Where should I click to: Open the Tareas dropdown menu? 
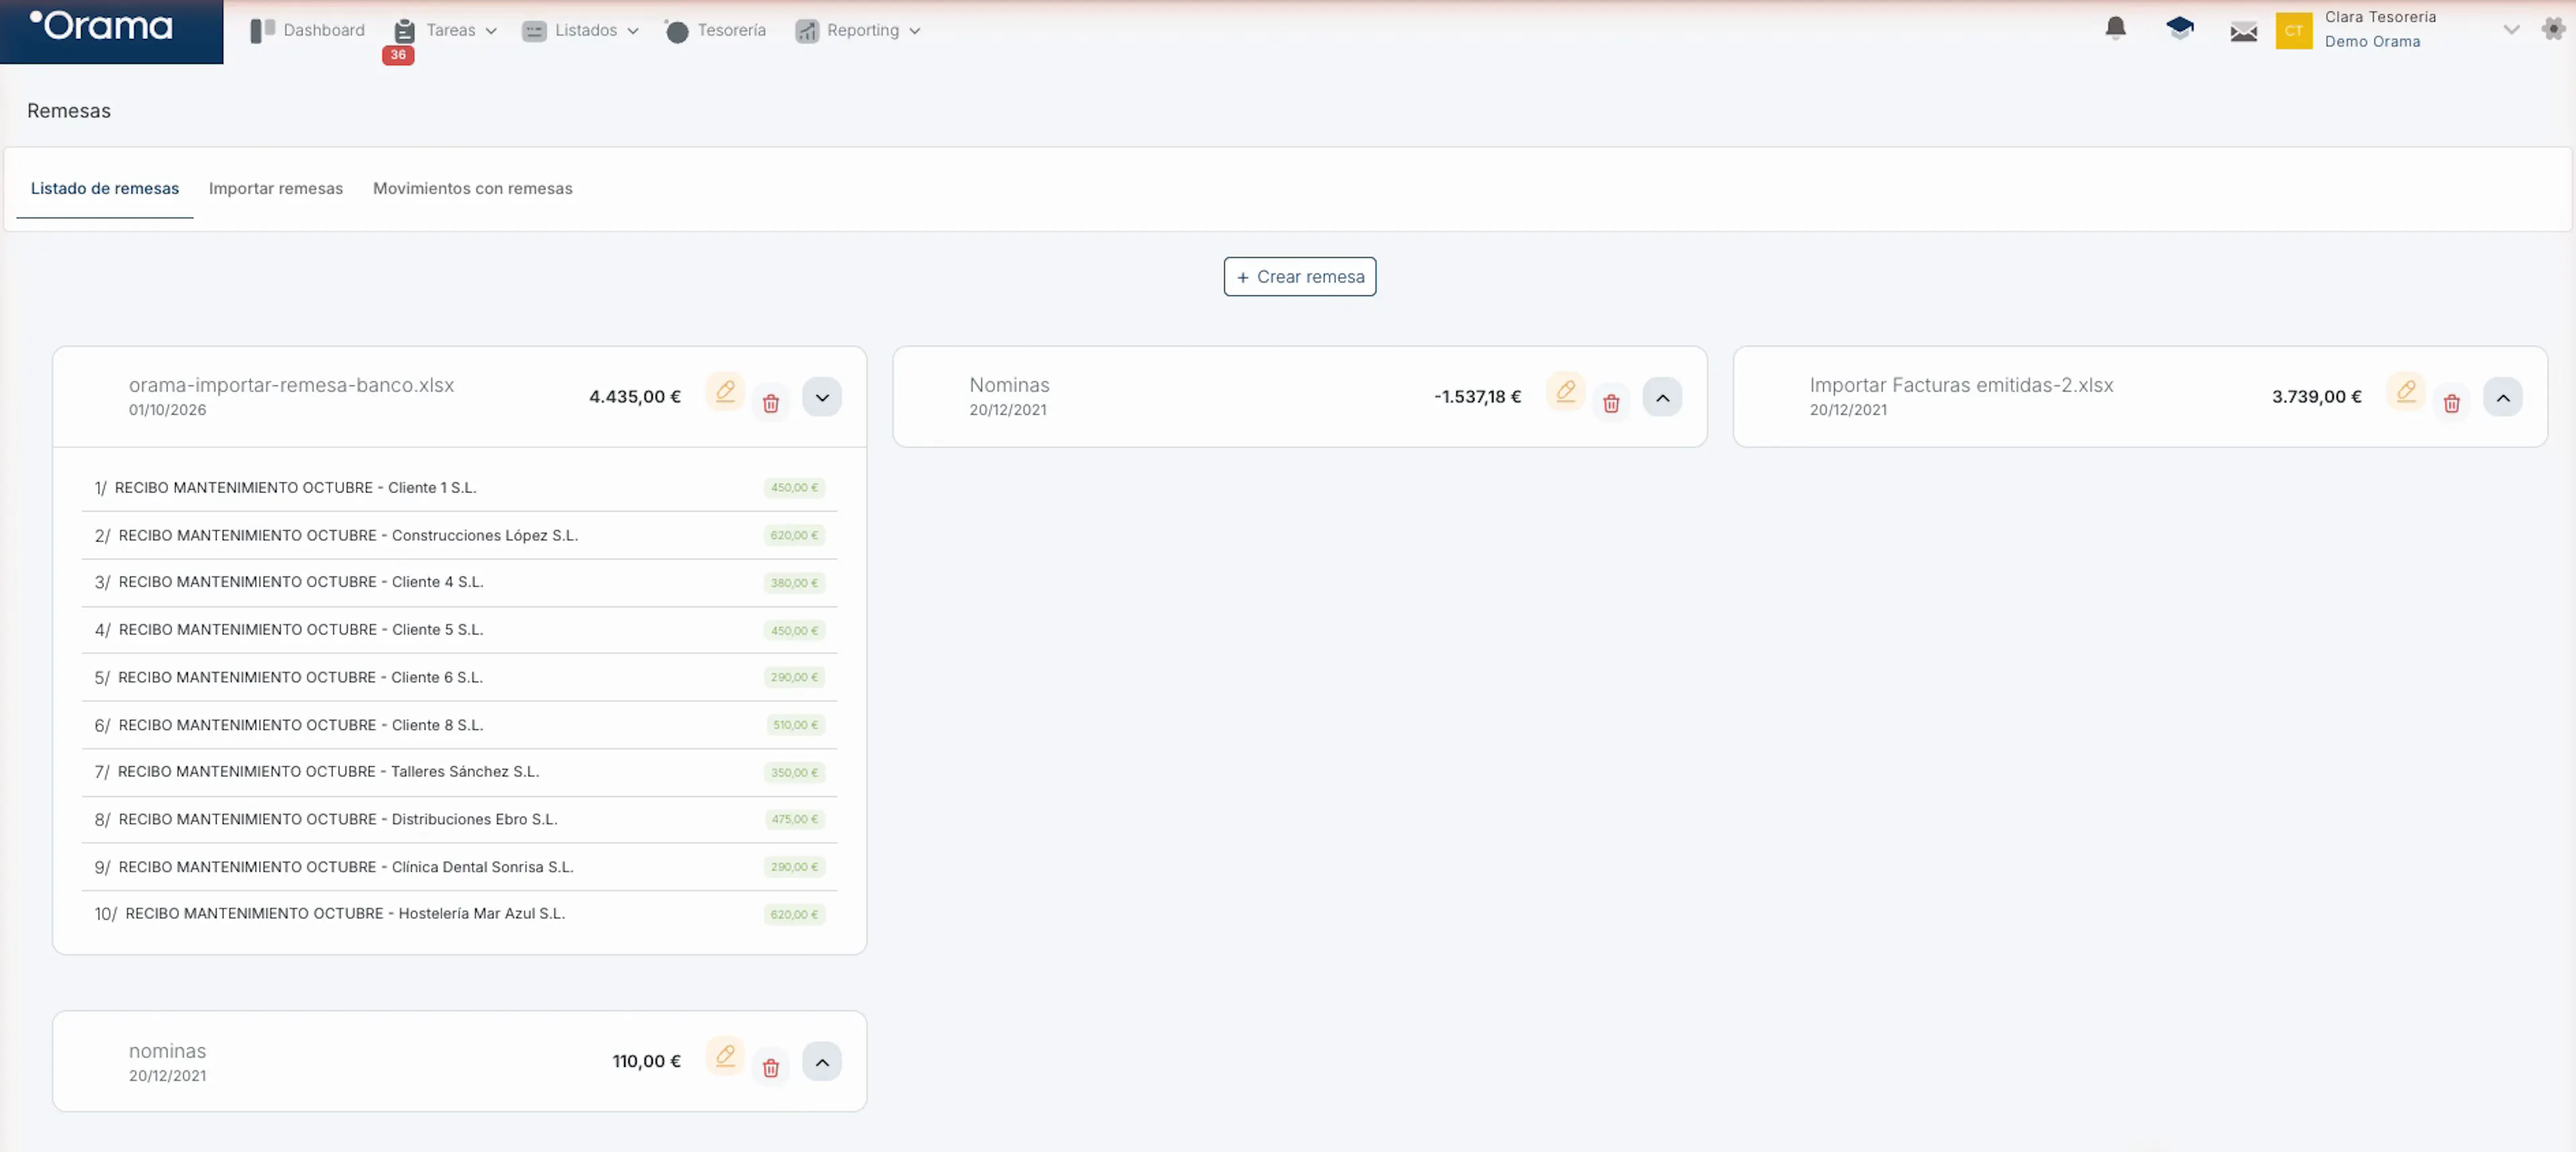(447, 30)
